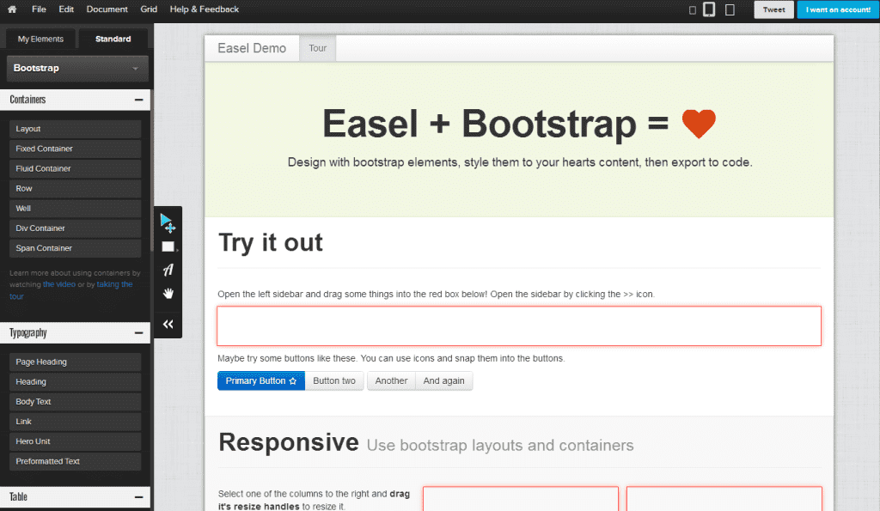The image size is (880, 511).
Task: Click I want an account button
Action: coord(838,9)
